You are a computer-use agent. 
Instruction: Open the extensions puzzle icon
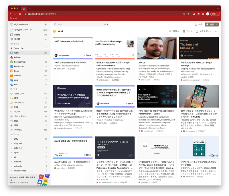point(199,14)
